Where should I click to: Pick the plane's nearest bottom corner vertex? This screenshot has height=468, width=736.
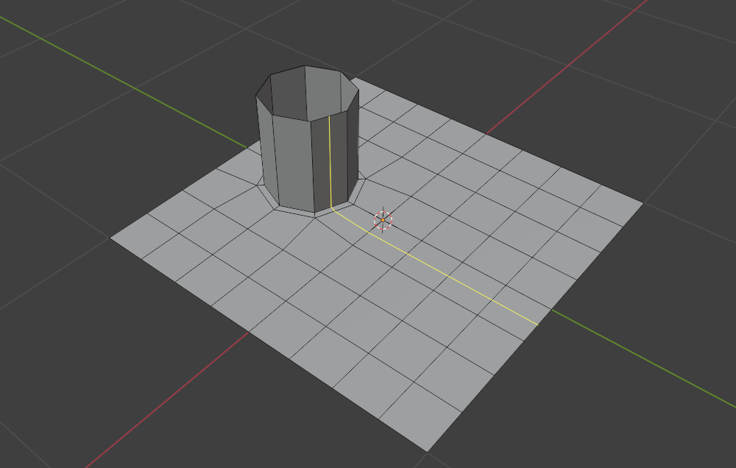coord(427,452)
